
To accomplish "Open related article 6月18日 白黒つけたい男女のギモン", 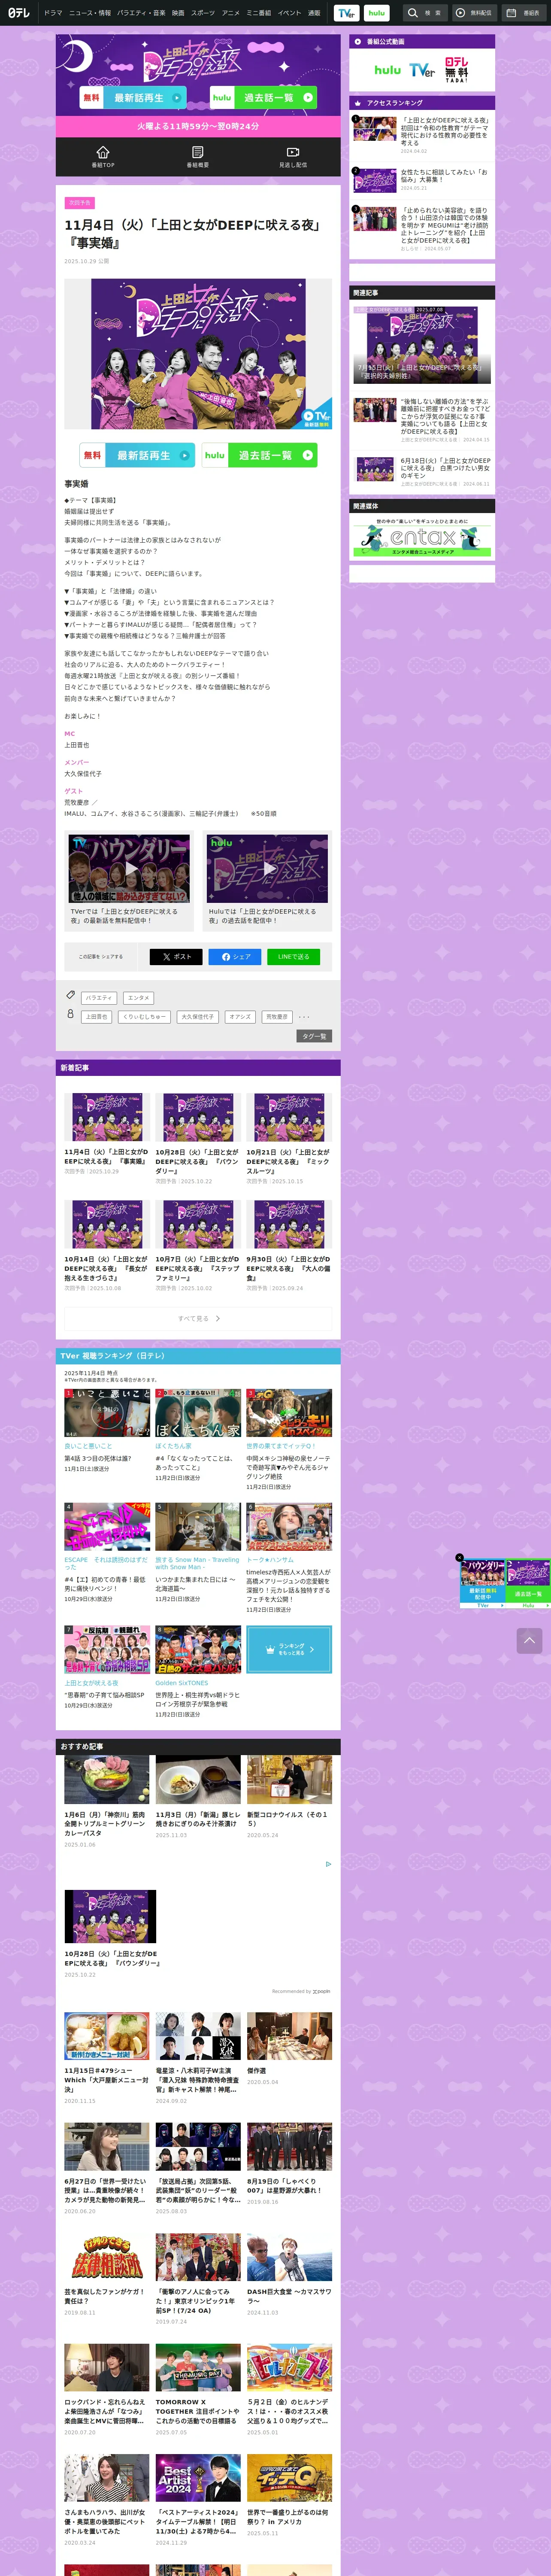I will (422, 472).
